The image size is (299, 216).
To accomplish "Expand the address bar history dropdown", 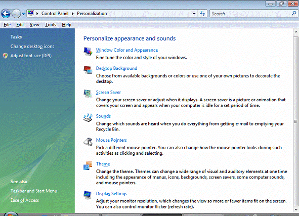I will (194, 14).
